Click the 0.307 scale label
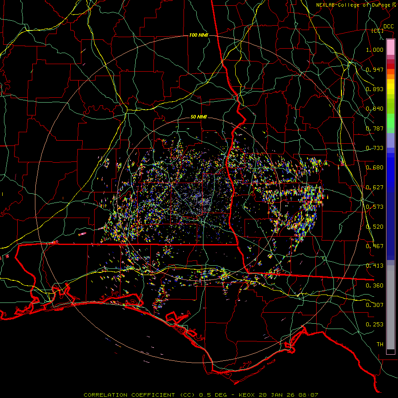Screen dimensions: 398x398 click(x=375, y=305)
